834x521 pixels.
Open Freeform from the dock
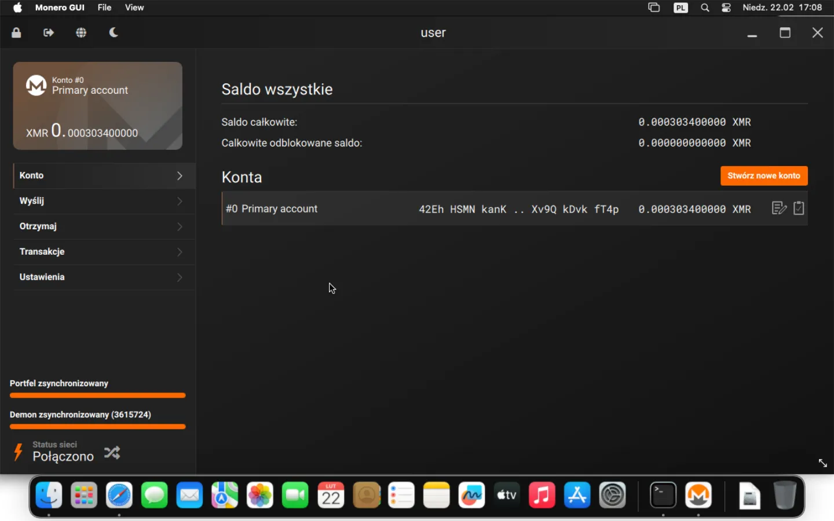click(471, 496)
